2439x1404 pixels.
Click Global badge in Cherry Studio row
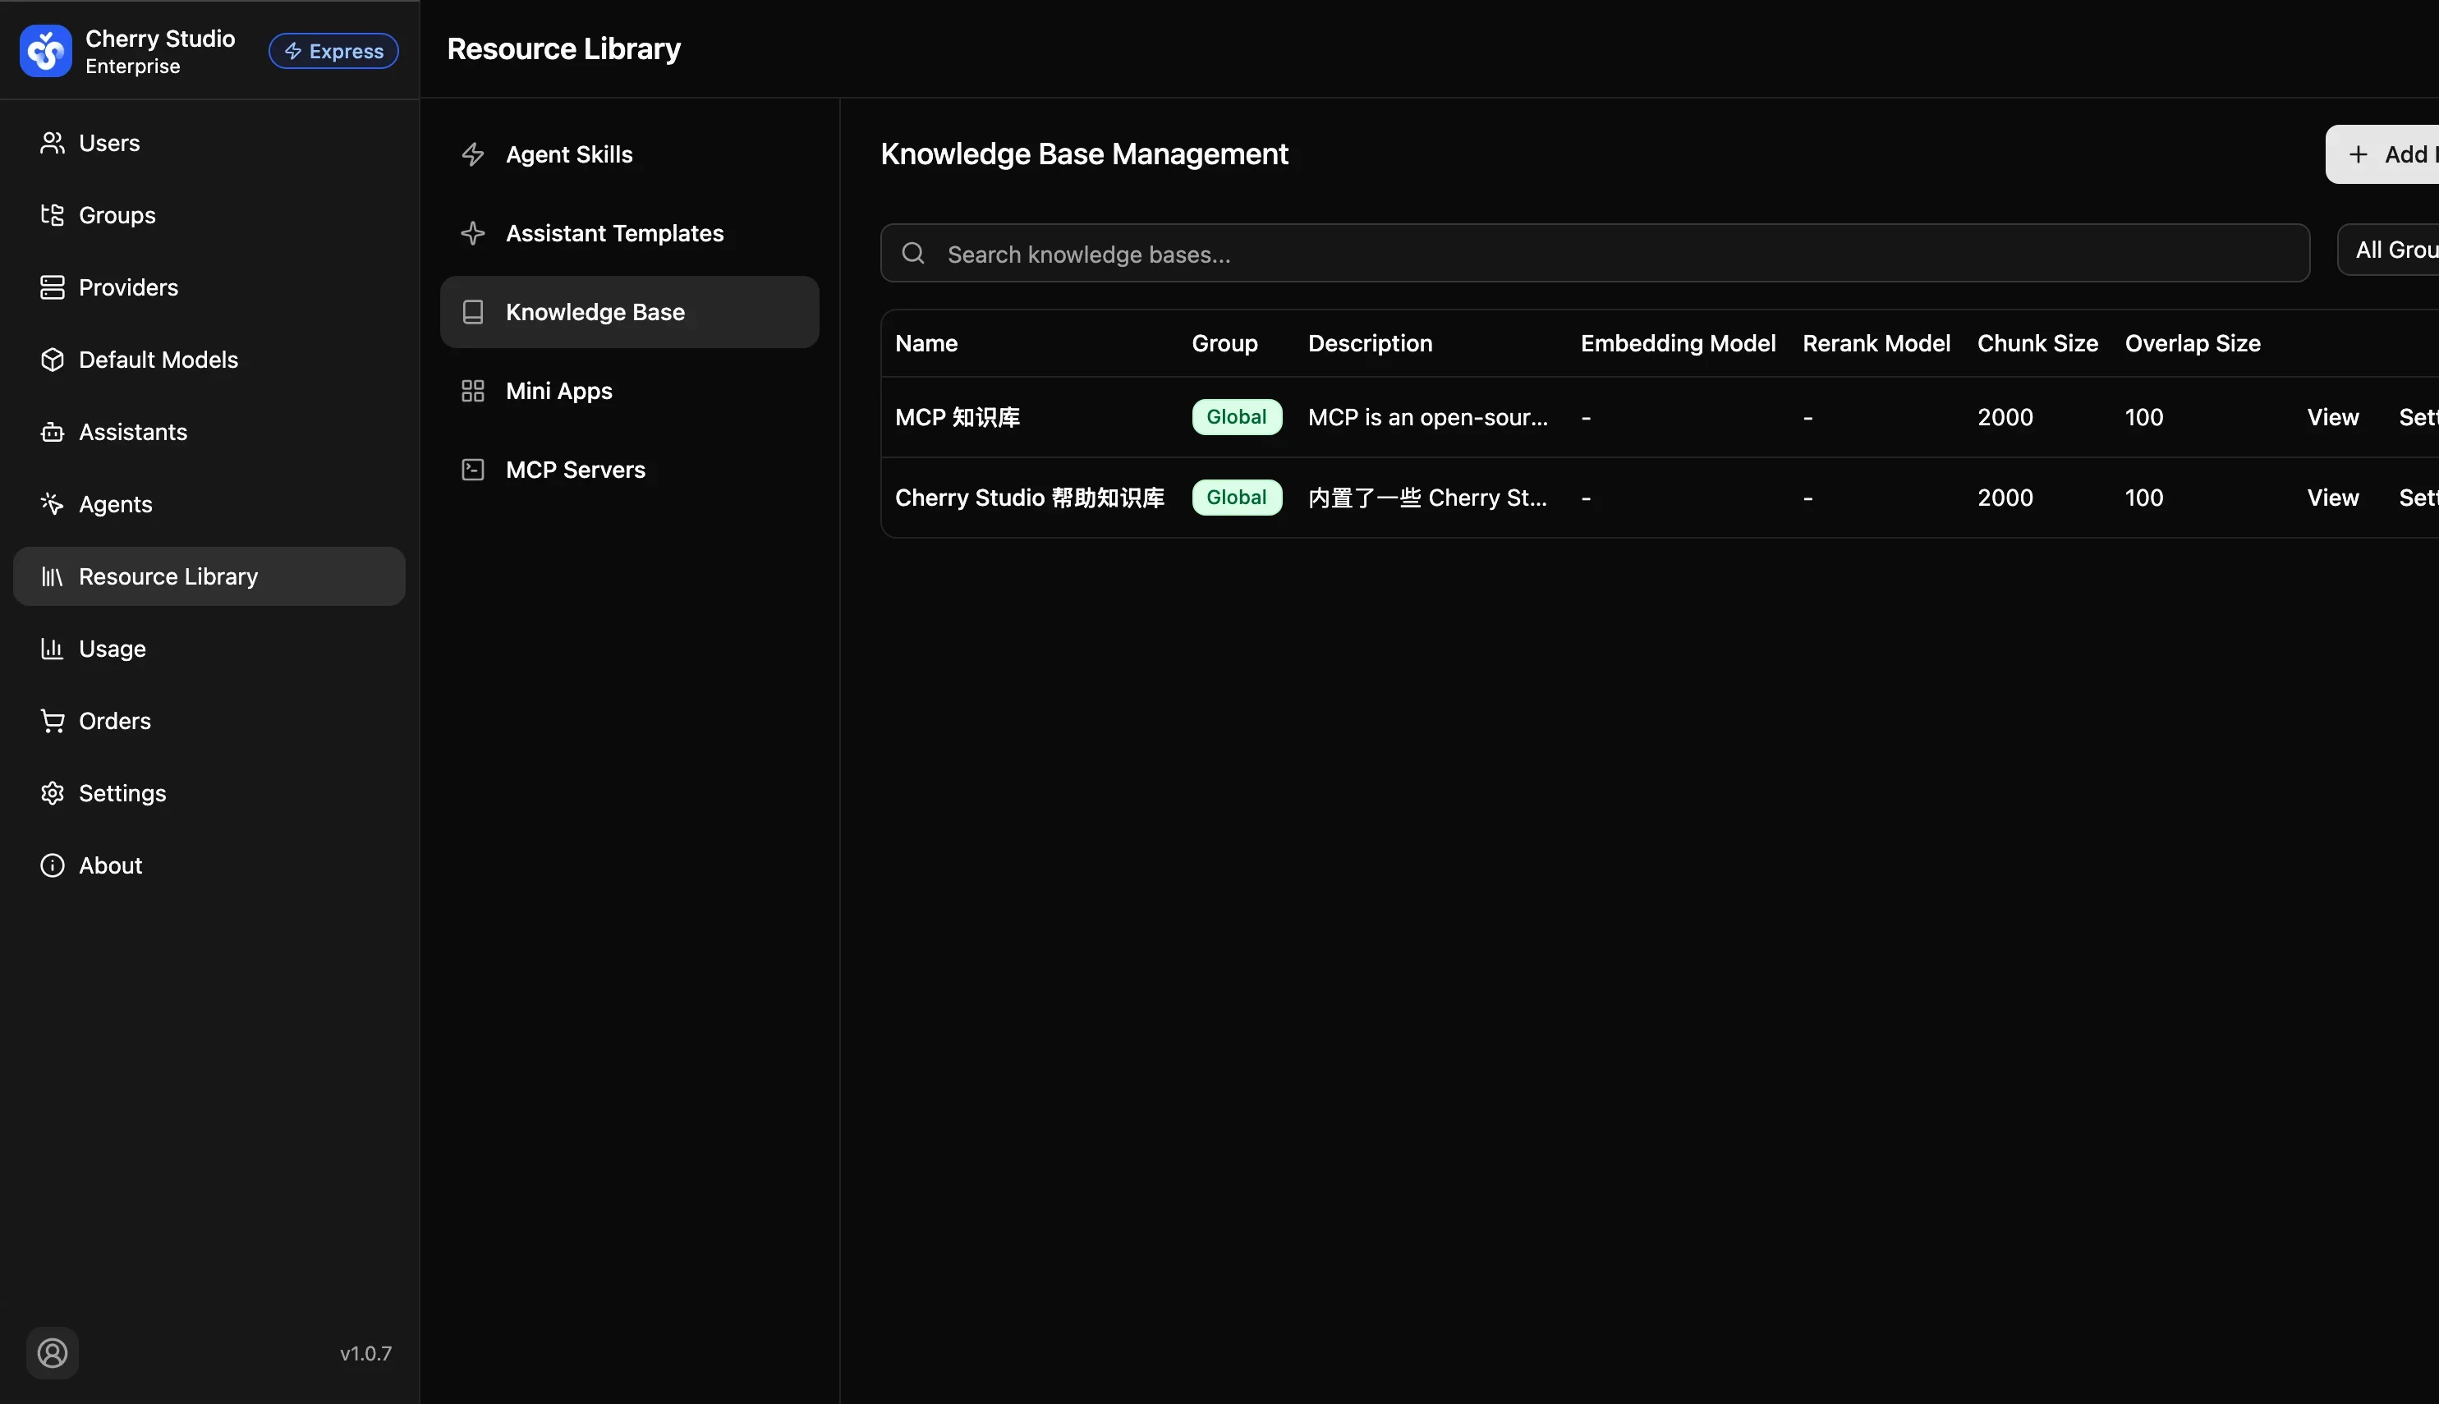click(1237, 498)
